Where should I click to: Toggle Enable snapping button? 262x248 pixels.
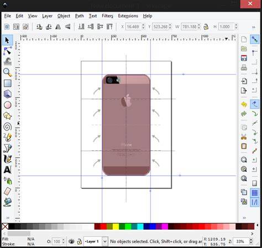(255, 40)
